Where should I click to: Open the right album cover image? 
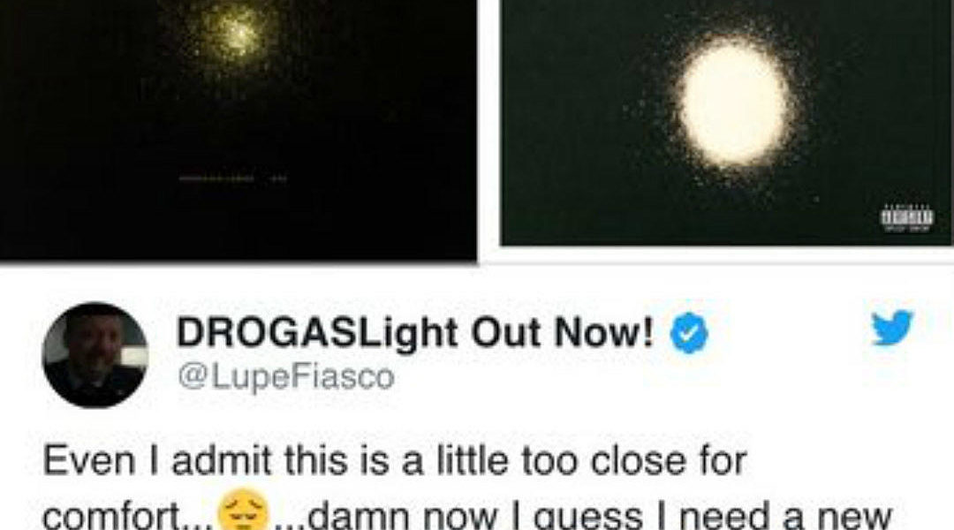[x=726, y=122]
